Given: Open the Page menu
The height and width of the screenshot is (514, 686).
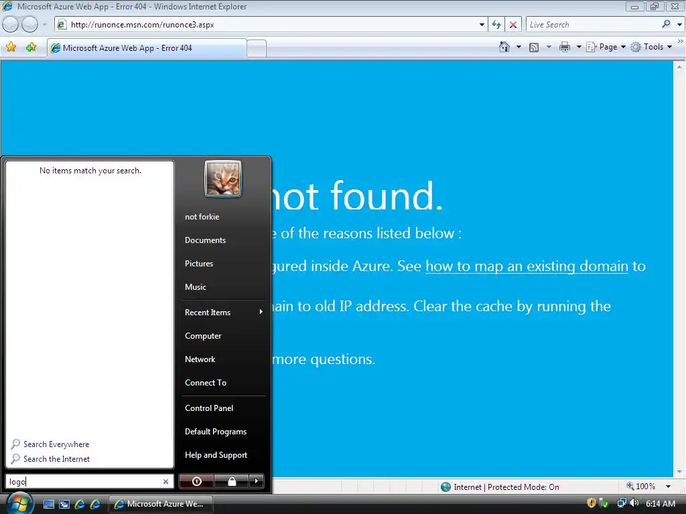Looking at the screenshot, I should coord(606,47).
